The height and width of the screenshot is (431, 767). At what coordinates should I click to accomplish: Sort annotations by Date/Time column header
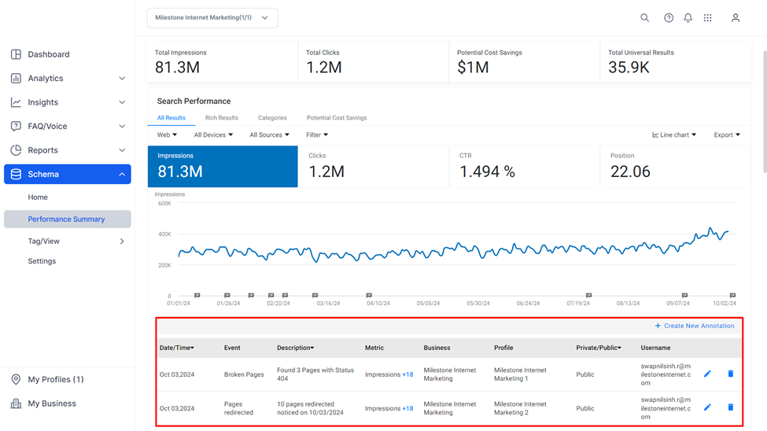pos(176,348)
